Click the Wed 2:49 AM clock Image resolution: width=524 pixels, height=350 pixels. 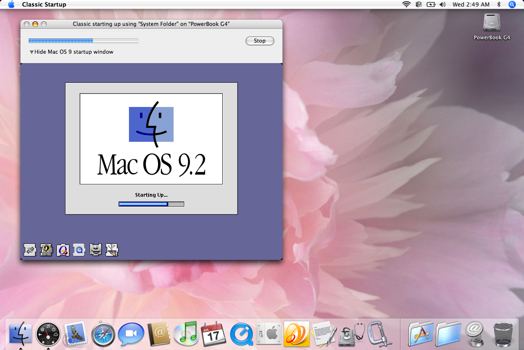coord(471,5)
